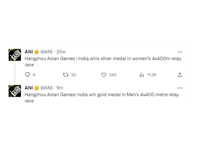The height and width of the screenshot is (148, 197).
Task: Open more options on the 9m tweet
Action: (180, 88)
